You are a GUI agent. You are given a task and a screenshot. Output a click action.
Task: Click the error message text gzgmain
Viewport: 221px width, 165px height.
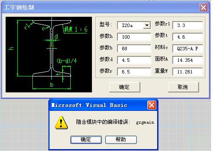click(145, 122)
